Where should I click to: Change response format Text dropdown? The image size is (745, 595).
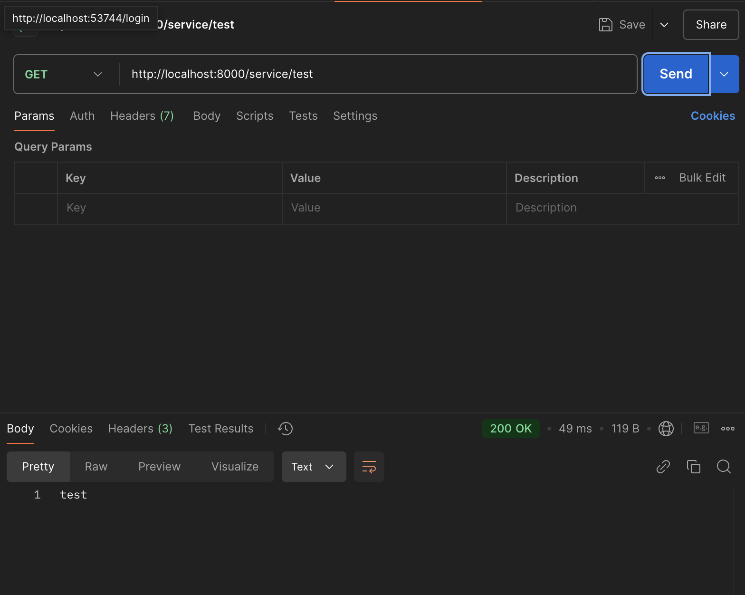coord(314,467)
